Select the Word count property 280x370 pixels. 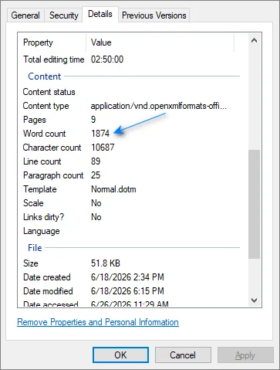(45, 134)
